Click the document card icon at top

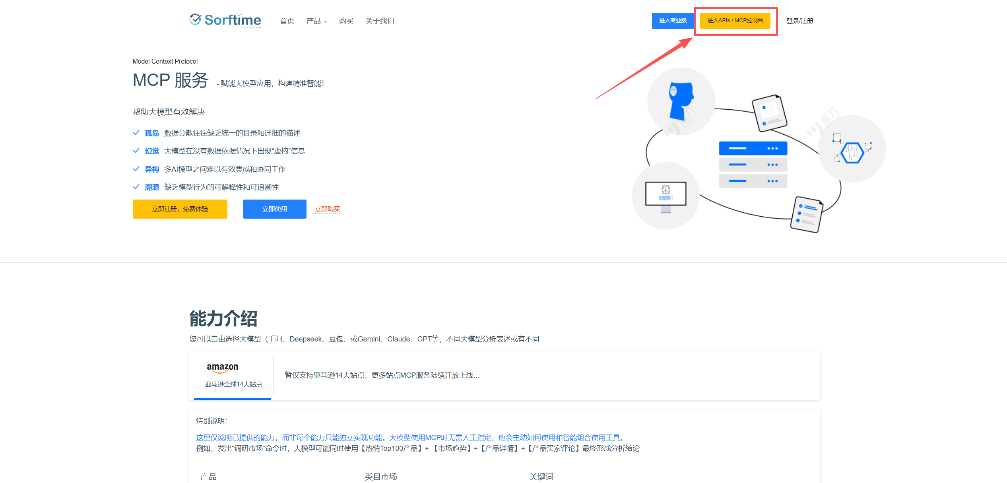769,113
